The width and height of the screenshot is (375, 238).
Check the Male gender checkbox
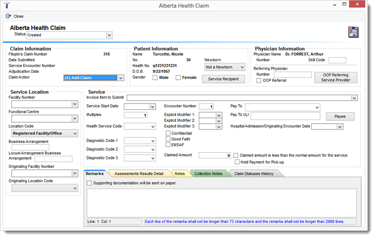(155, 78)
